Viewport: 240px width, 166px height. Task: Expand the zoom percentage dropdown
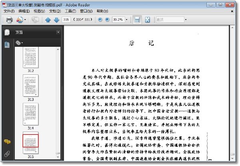click(126, 20)
